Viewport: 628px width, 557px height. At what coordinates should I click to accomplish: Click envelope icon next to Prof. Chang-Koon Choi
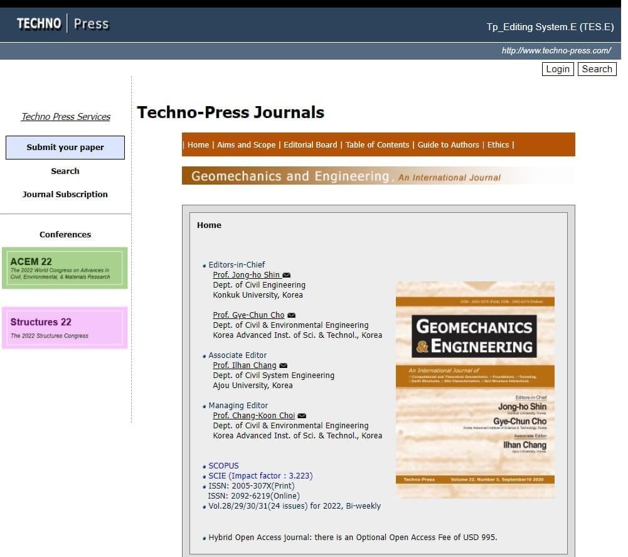pos(302,416)
